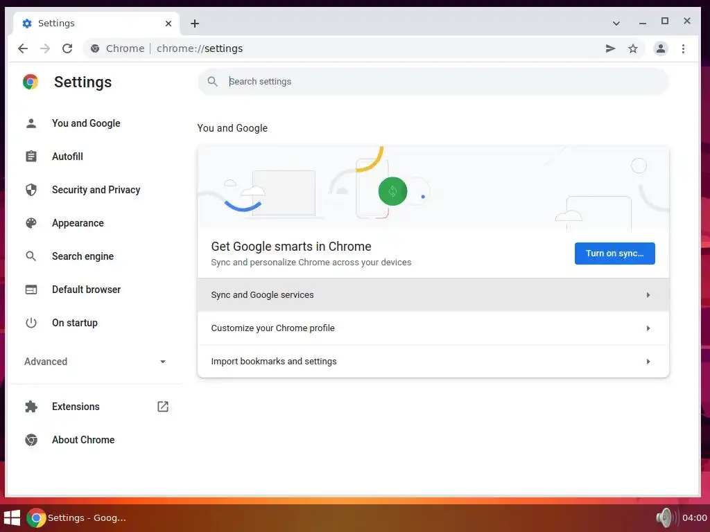Screen dimensions: 710x532
Task: Click arrow on Customize your Chrome profile row
Action: point(648,328)
